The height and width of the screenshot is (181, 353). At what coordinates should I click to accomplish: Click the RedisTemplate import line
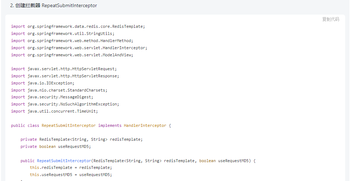pyautogui.click(x=78, y=26)
